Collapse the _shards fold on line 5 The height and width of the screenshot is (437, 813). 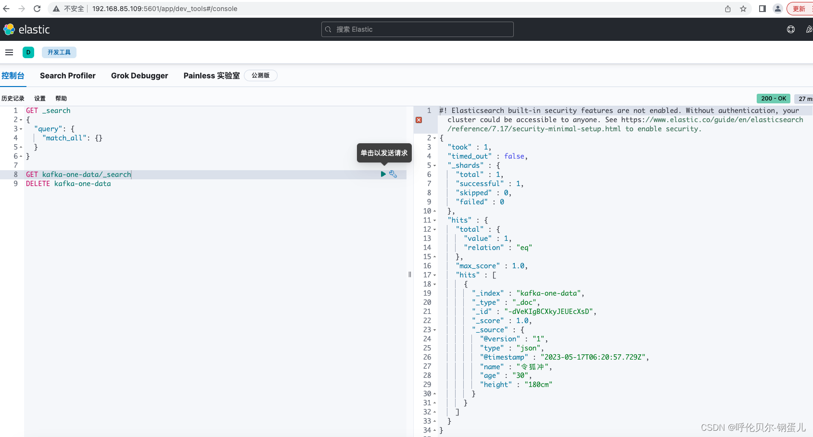[x=435, y=165]
